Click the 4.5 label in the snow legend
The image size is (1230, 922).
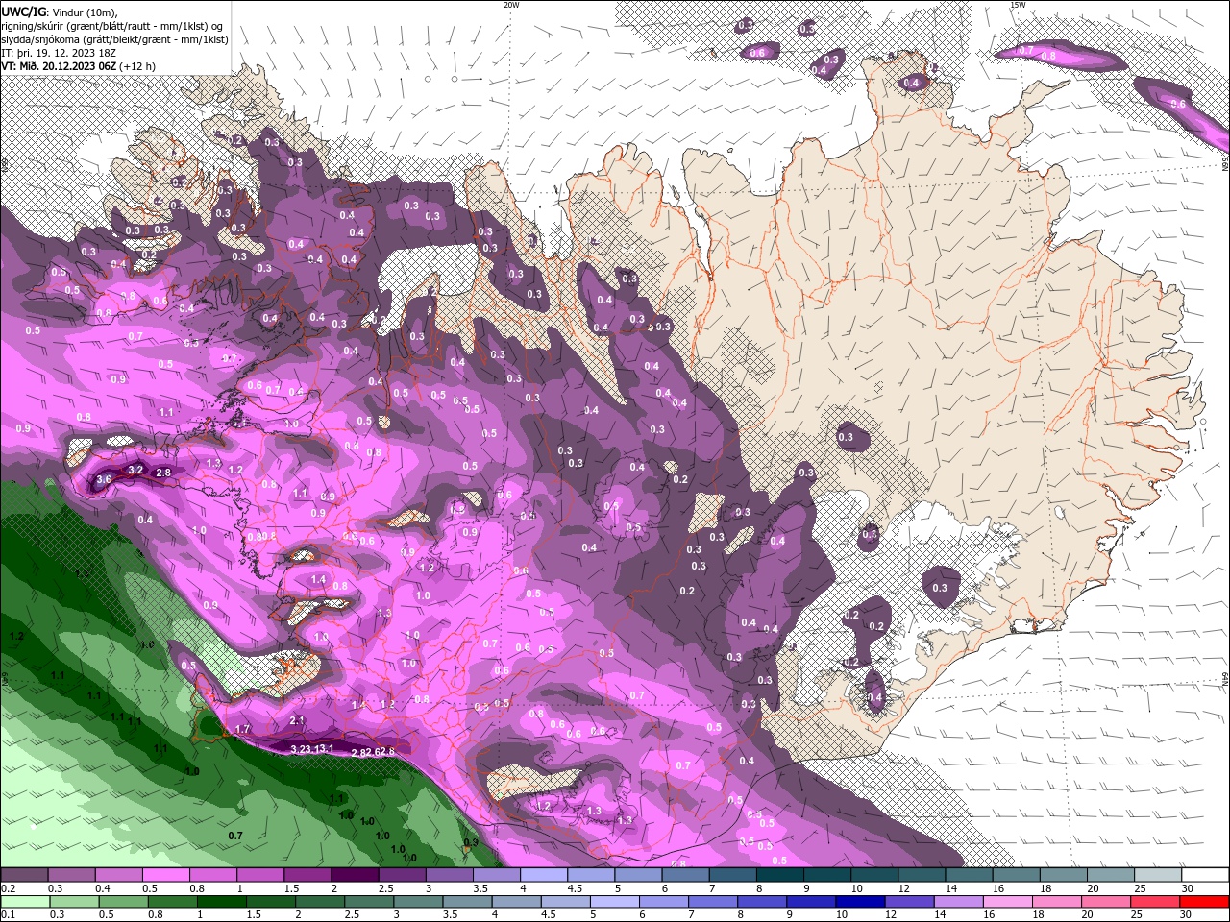(574, 888)
